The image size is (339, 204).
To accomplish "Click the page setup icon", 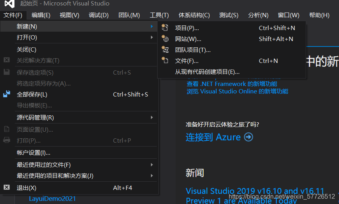I will (7, 129).
